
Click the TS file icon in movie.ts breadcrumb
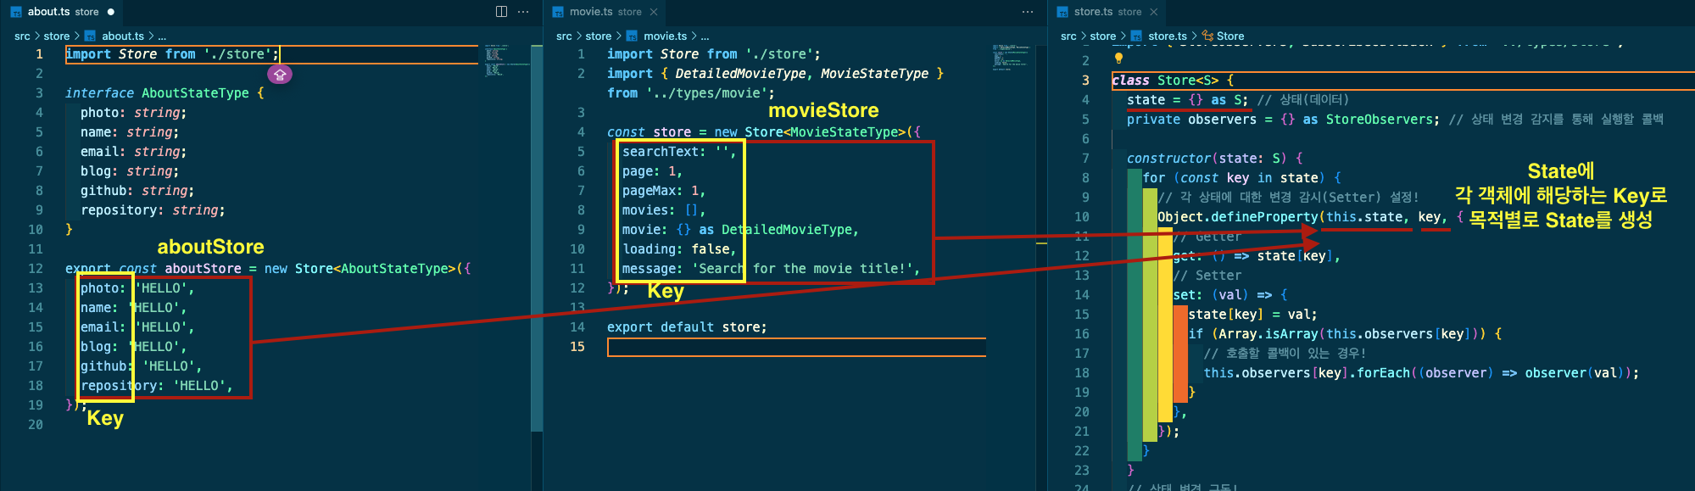(632, 36)
